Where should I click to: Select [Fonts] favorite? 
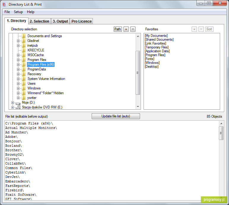click(x=150, y=59)
